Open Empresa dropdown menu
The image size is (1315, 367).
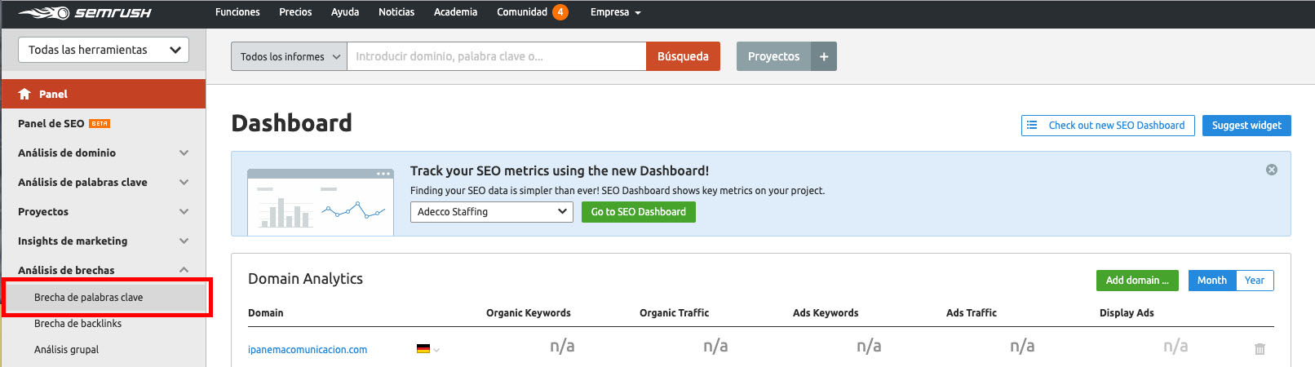[615, 12]
